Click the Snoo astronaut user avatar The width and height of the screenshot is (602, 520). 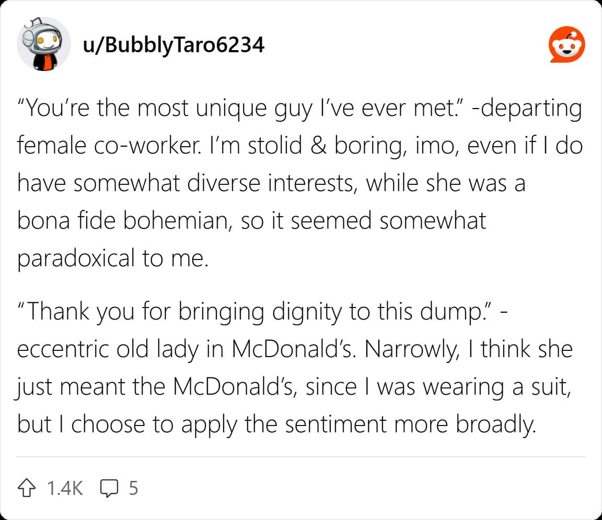(x=43, y=44)
